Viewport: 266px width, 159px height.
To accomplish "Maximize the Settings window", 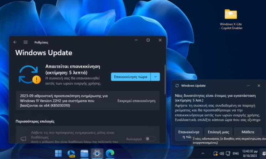I will pyautogui.click(x=148, y=40).
